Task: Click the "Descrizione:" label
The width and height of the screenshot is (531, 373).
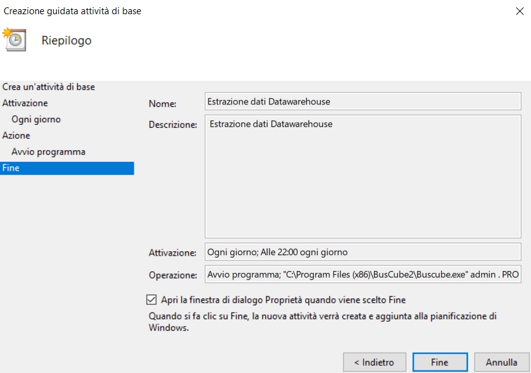Action: coord(173,125)
